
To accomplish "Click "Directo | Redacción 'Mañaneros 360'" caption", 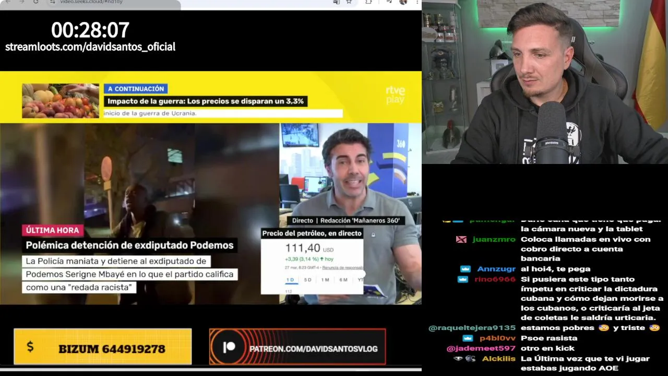I will tap(346, 220).
